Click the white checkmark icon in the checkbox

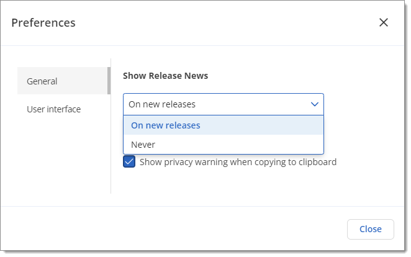129,161
